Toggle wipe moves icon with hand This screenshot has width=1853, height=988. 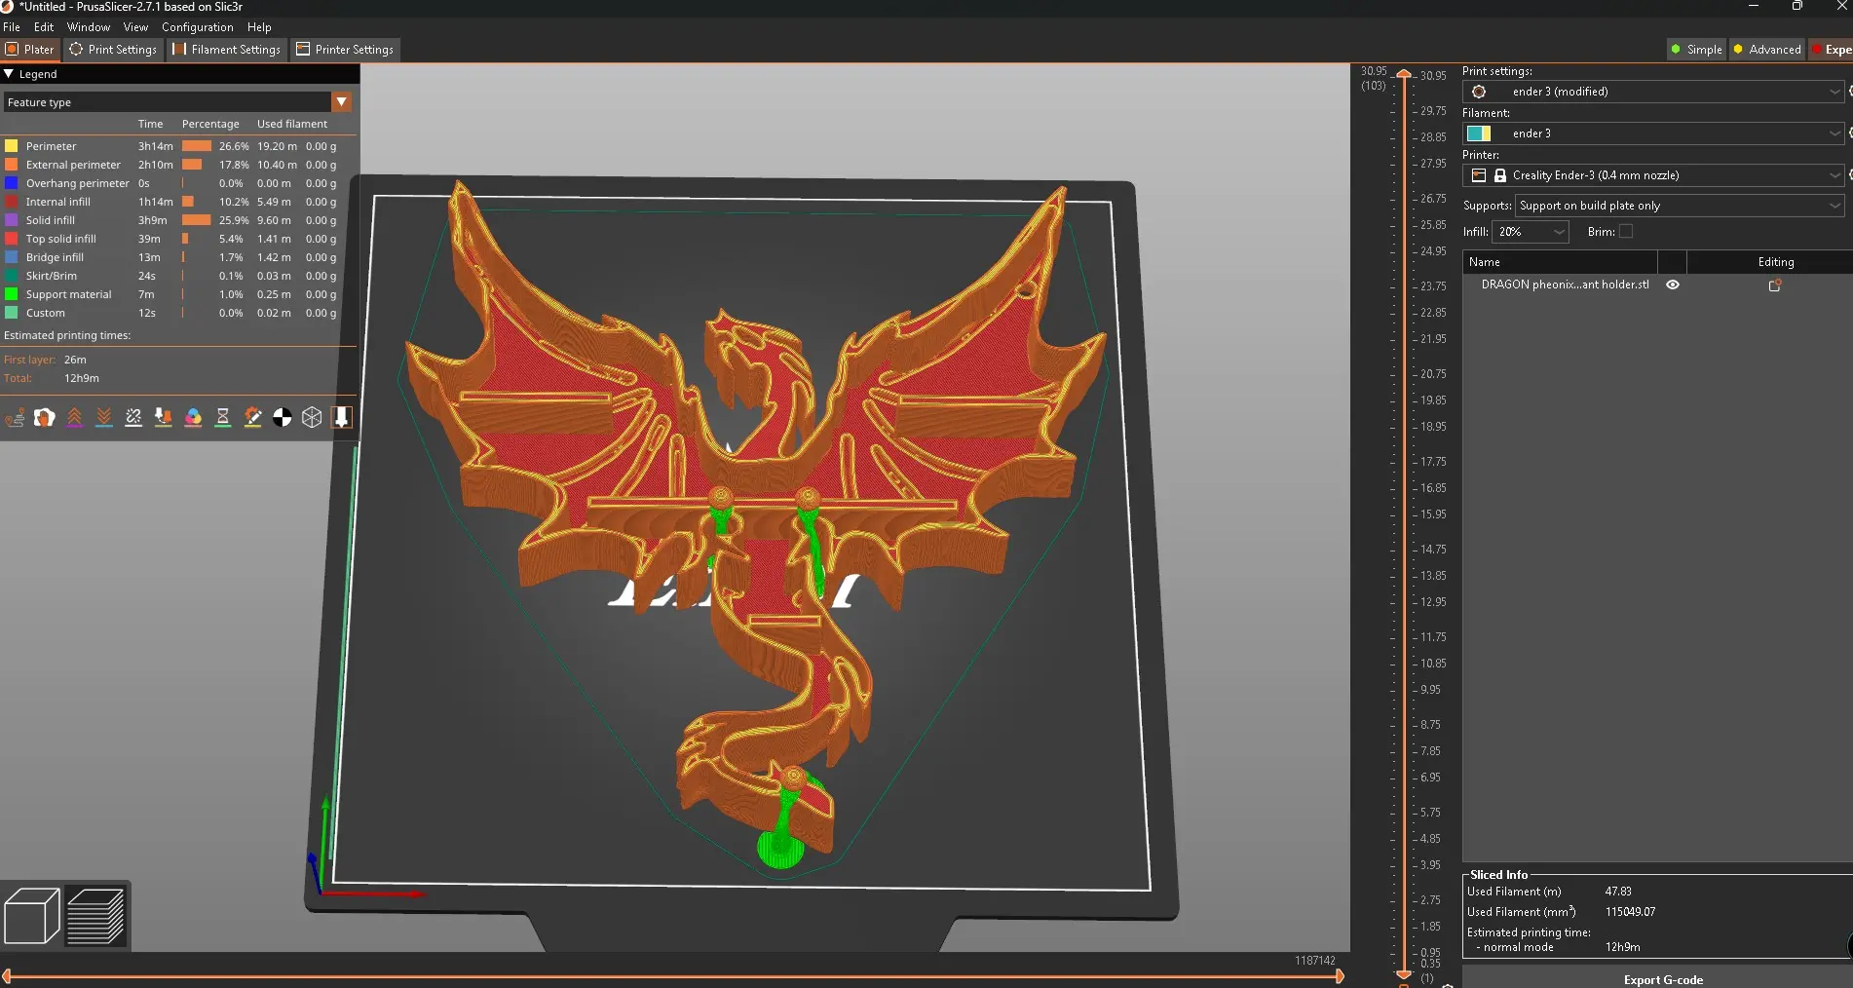click(x=45, y=418)
